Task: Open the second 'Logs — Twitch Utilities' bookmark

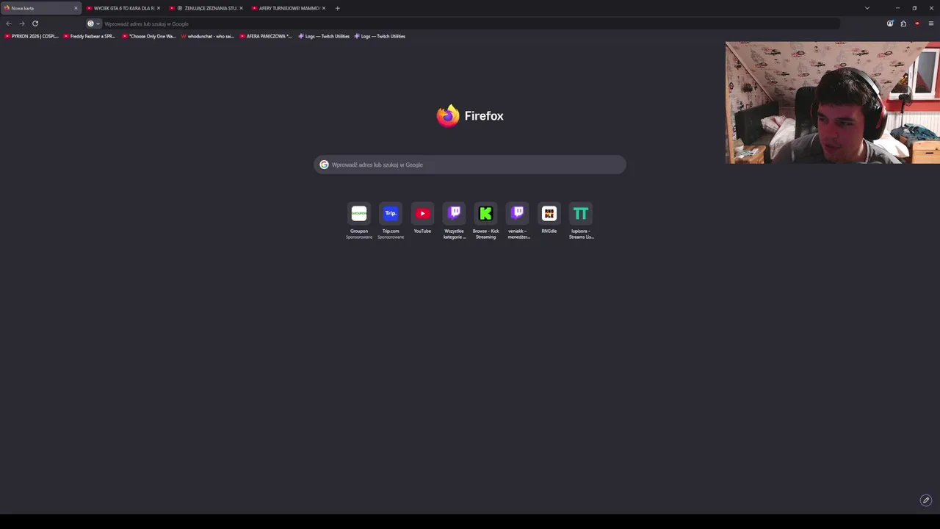Action: [380, 36]
